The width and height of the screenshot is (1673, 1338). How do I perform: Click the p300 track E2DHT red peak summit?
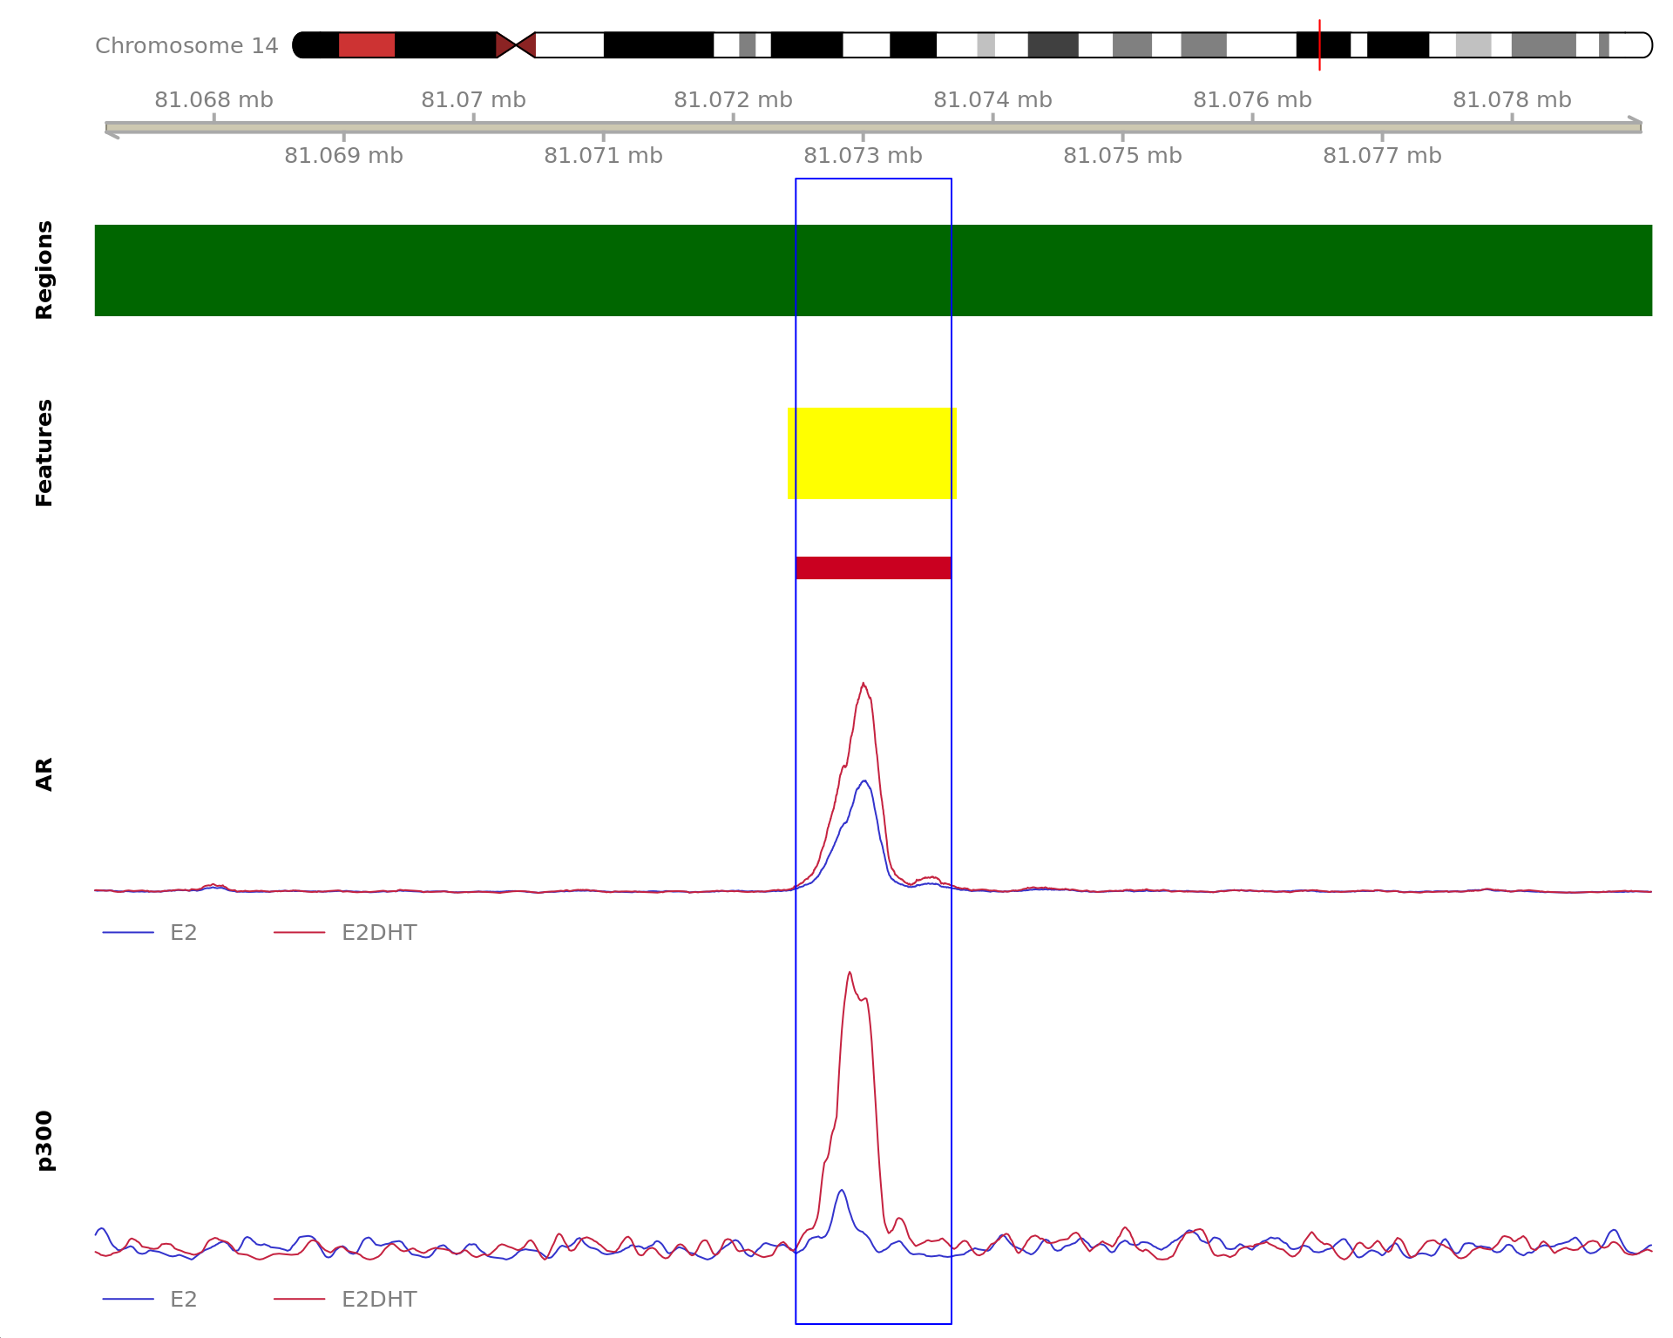point(850,973)
